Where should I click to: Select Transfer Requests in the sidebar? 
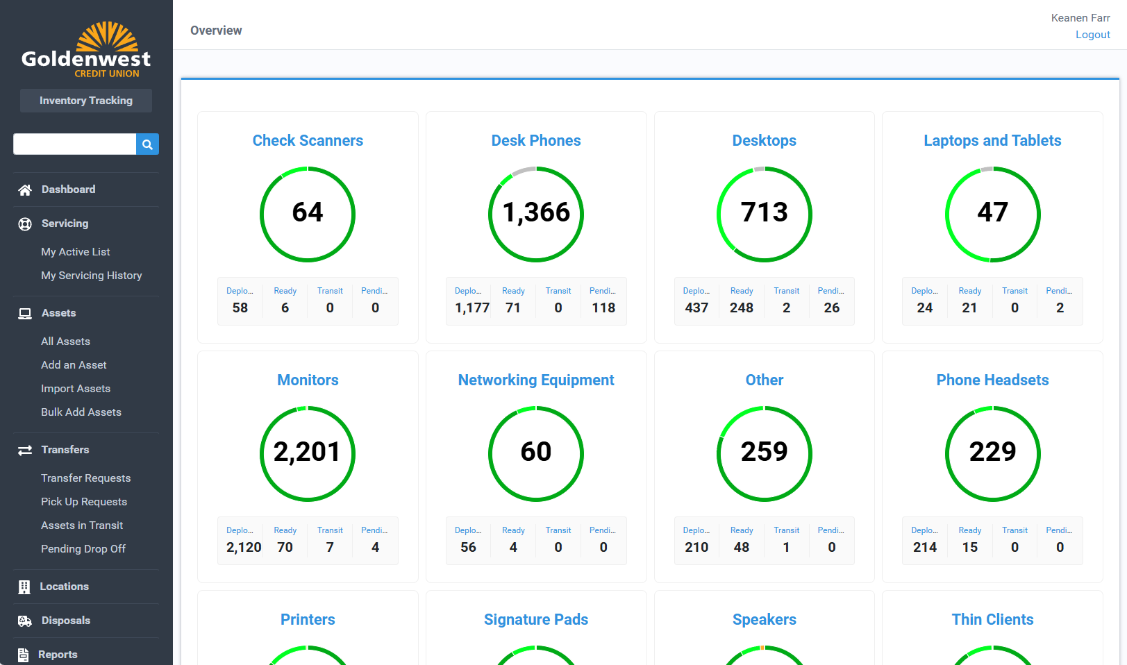(x=85, y=478)
